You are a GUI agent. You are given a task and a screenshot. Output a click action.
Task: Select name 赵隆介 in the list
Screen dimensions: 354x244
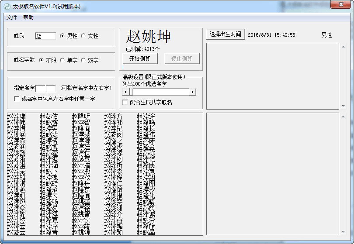click(113, 214)
